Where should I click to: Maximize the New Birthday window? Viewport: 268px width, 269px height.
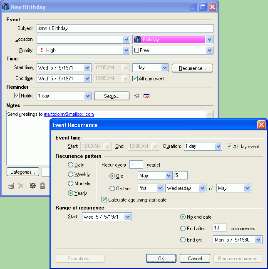[x=203, y=7]
